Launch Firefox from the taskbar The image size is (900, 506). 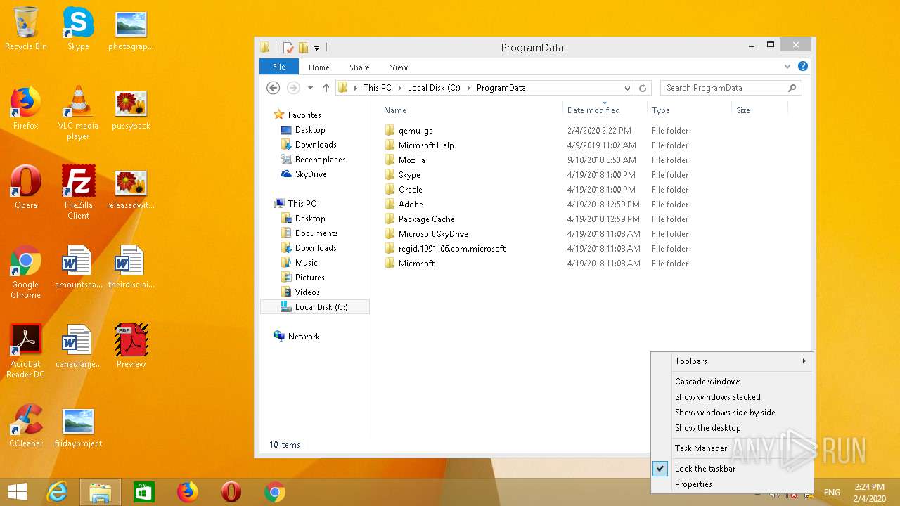pyautogui.click(x=188, y=492)
